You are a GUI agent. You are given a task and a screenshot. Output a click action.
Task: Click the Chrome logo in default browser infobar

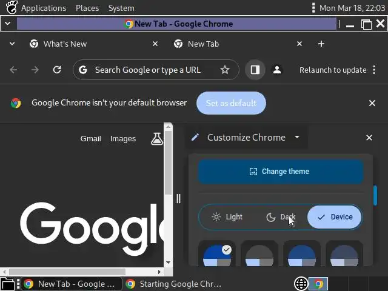16,103
